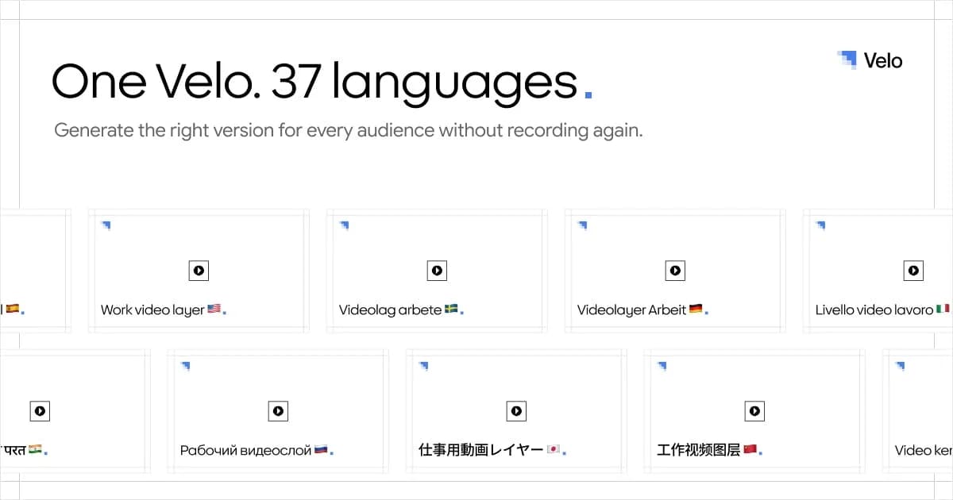Click the Spanish flag on leftmost top card
Screen dimensions: 953x500
12,310
